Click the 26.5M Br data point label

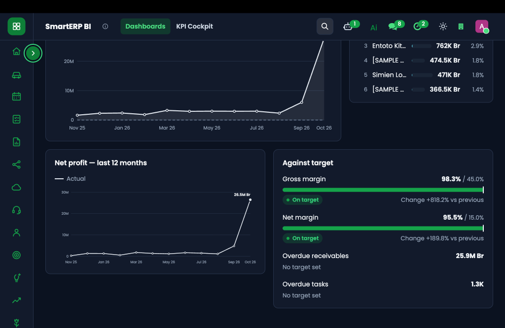[x=242, y=195]
